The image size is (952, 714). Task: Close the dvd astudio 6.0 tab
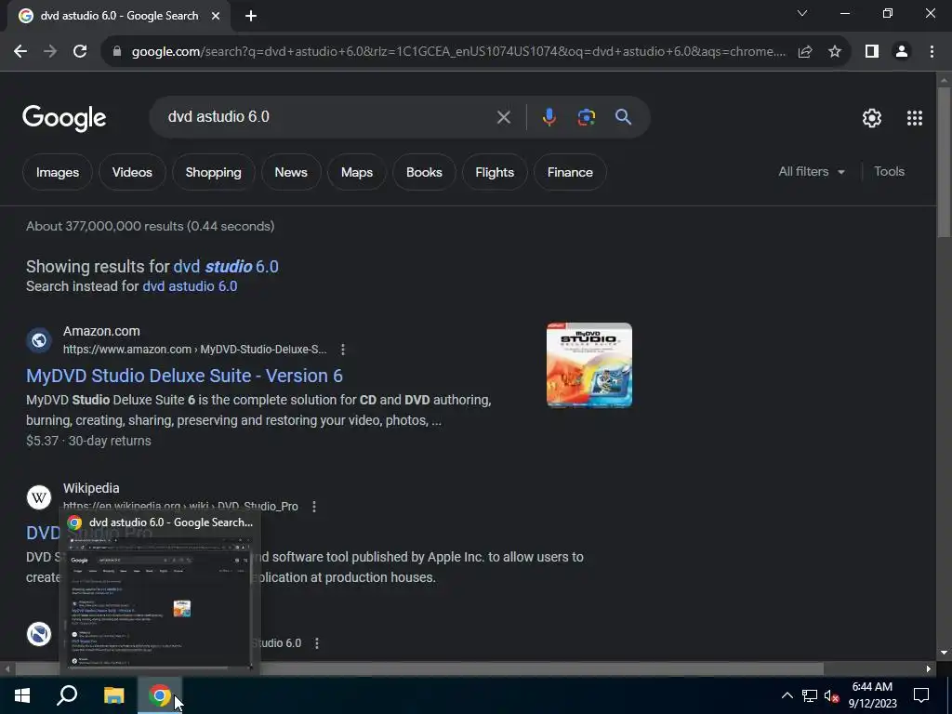tap(216, 17)
